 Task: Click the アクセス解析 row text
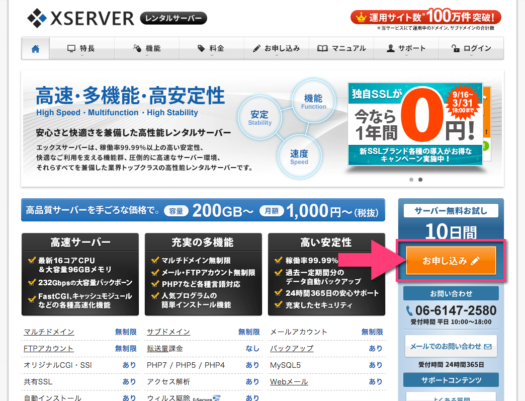pos(168,381)
